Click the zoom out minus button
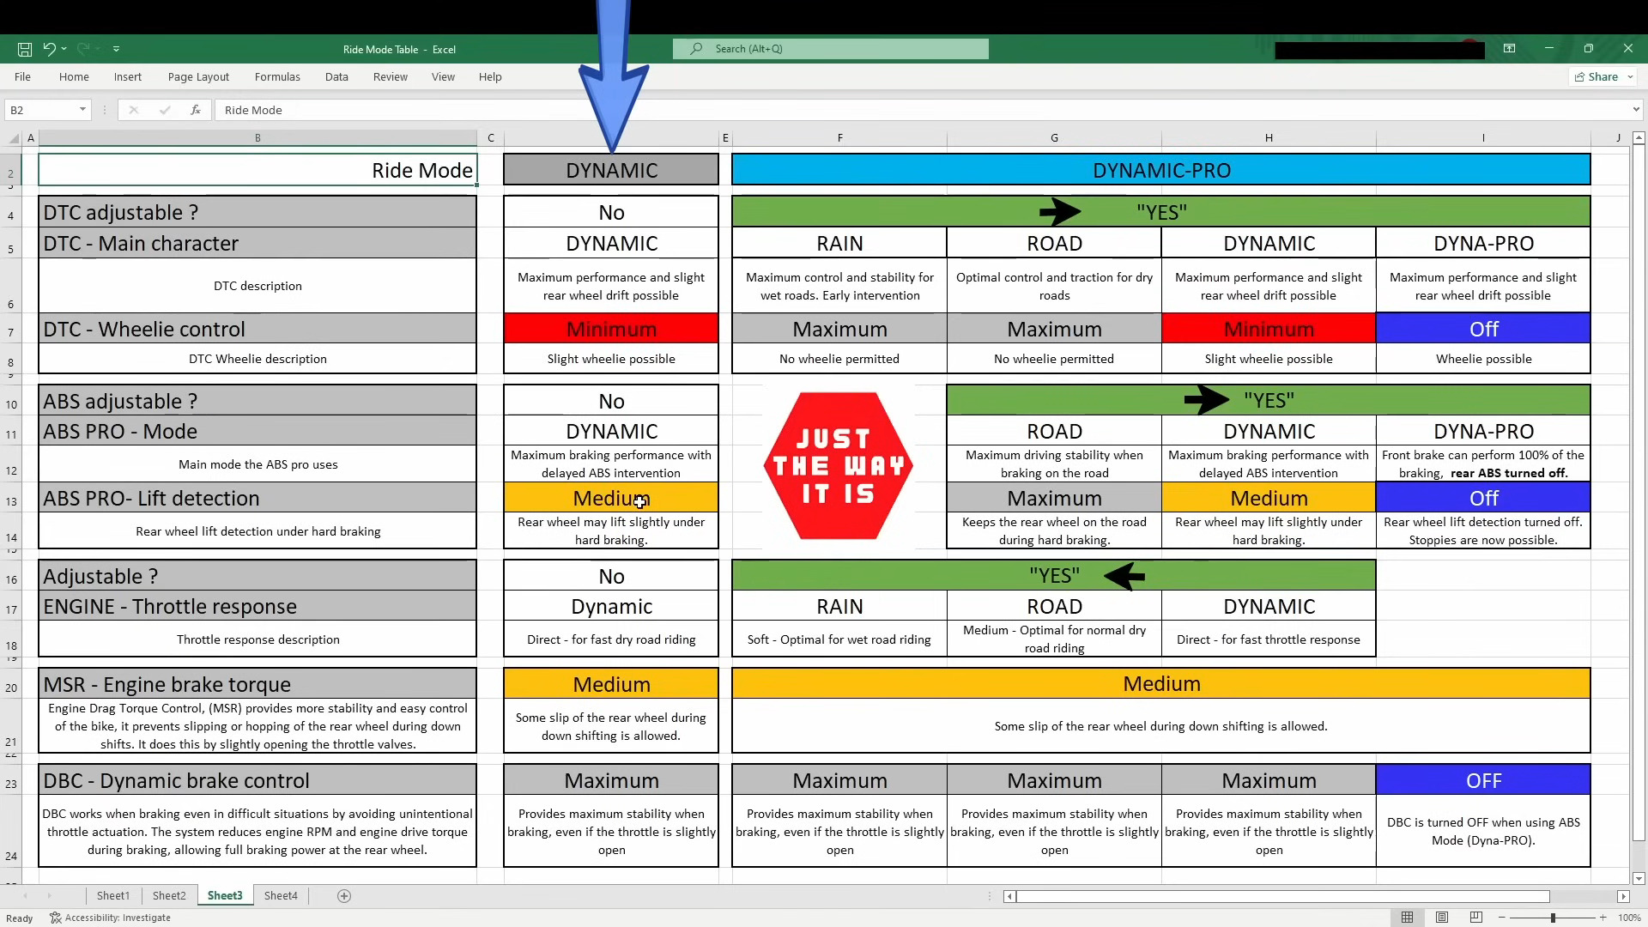This screenshot has height=927, width=1648. click(1501, 918)
